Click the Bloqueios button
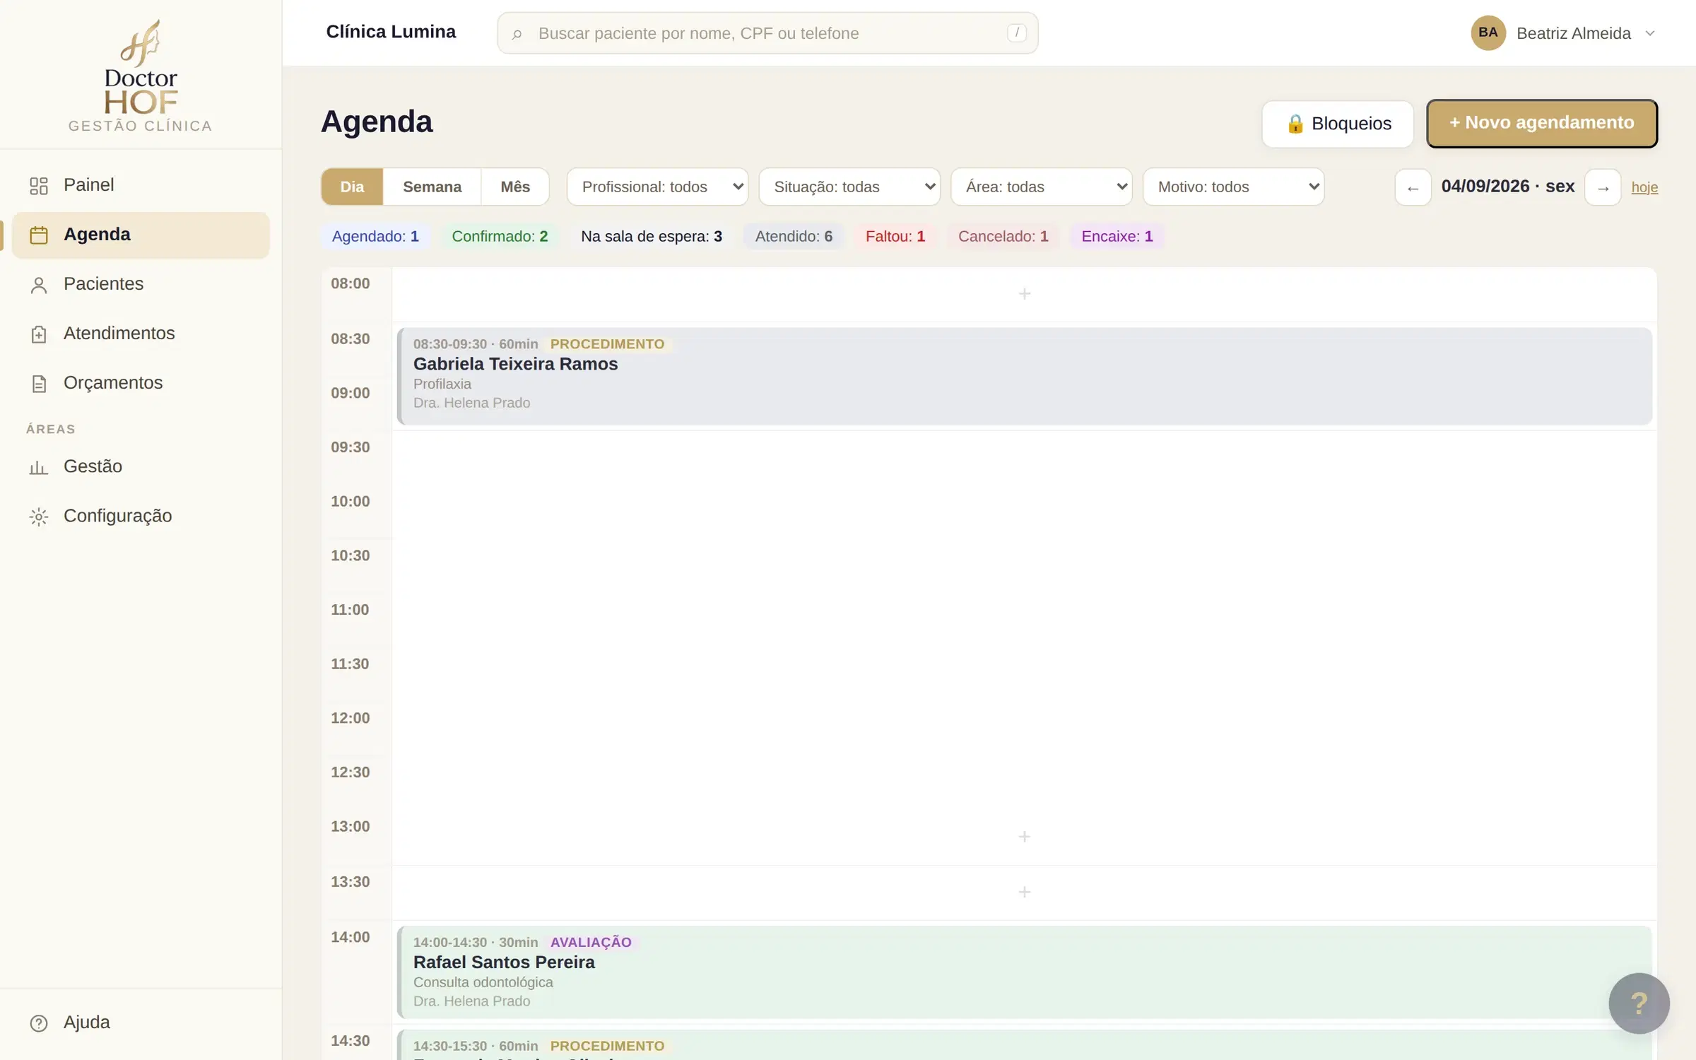Screen dimensions: 1696x1060 click(x=1338, y=124)
